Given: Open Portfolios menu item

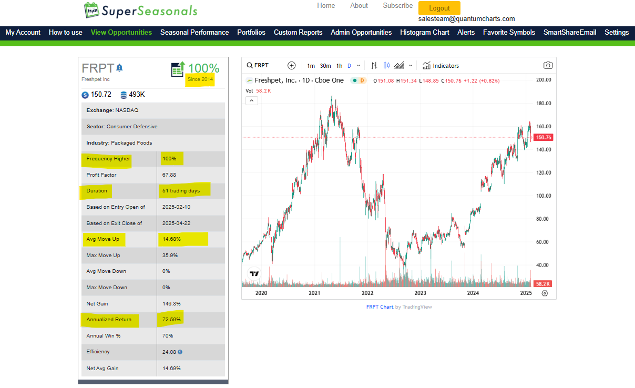Looking at the screenshot, I should 251,32.
